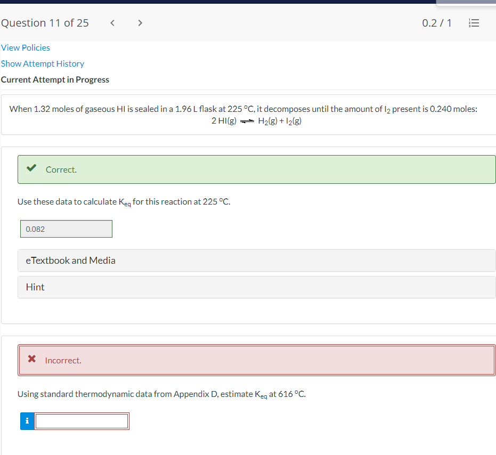Click the Keq link in the Incorrect question

coord(263,394)
